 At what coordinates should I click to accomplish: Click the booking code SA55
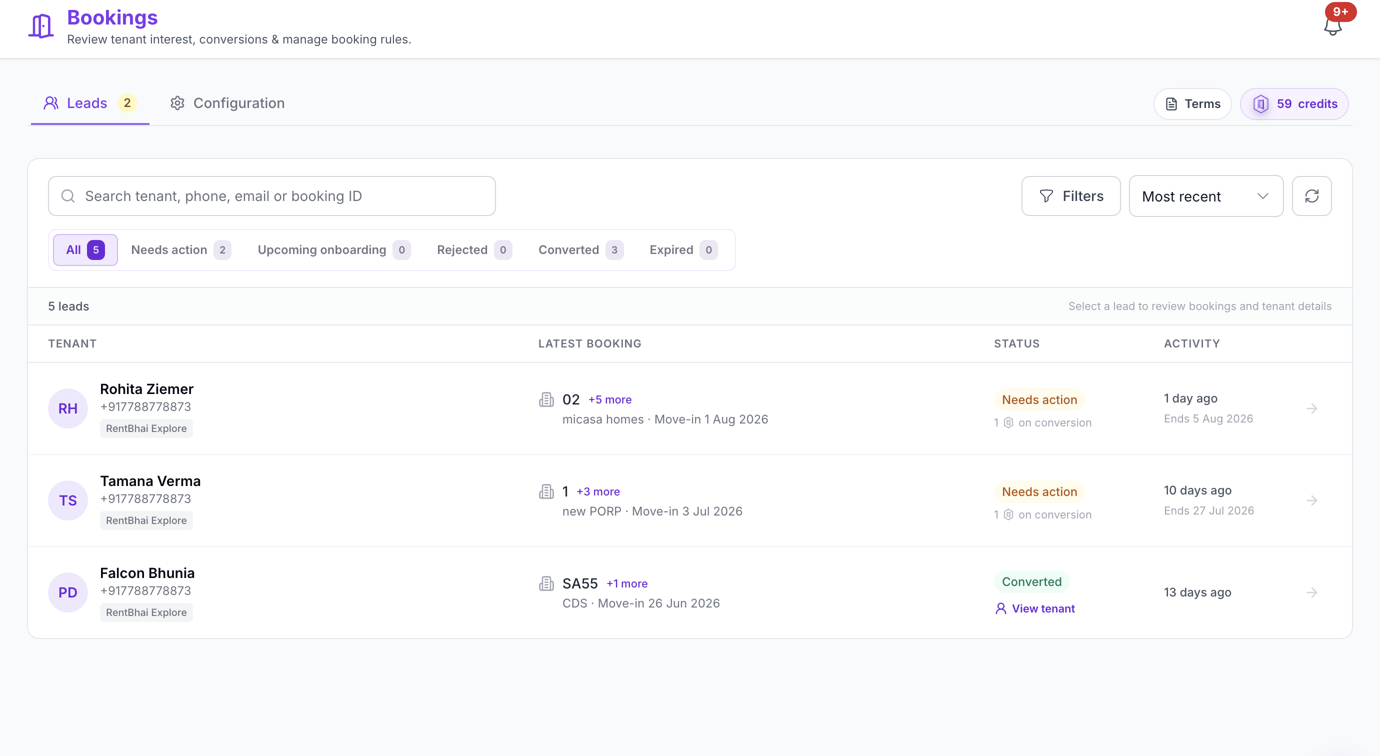click(x=580, y=583)
